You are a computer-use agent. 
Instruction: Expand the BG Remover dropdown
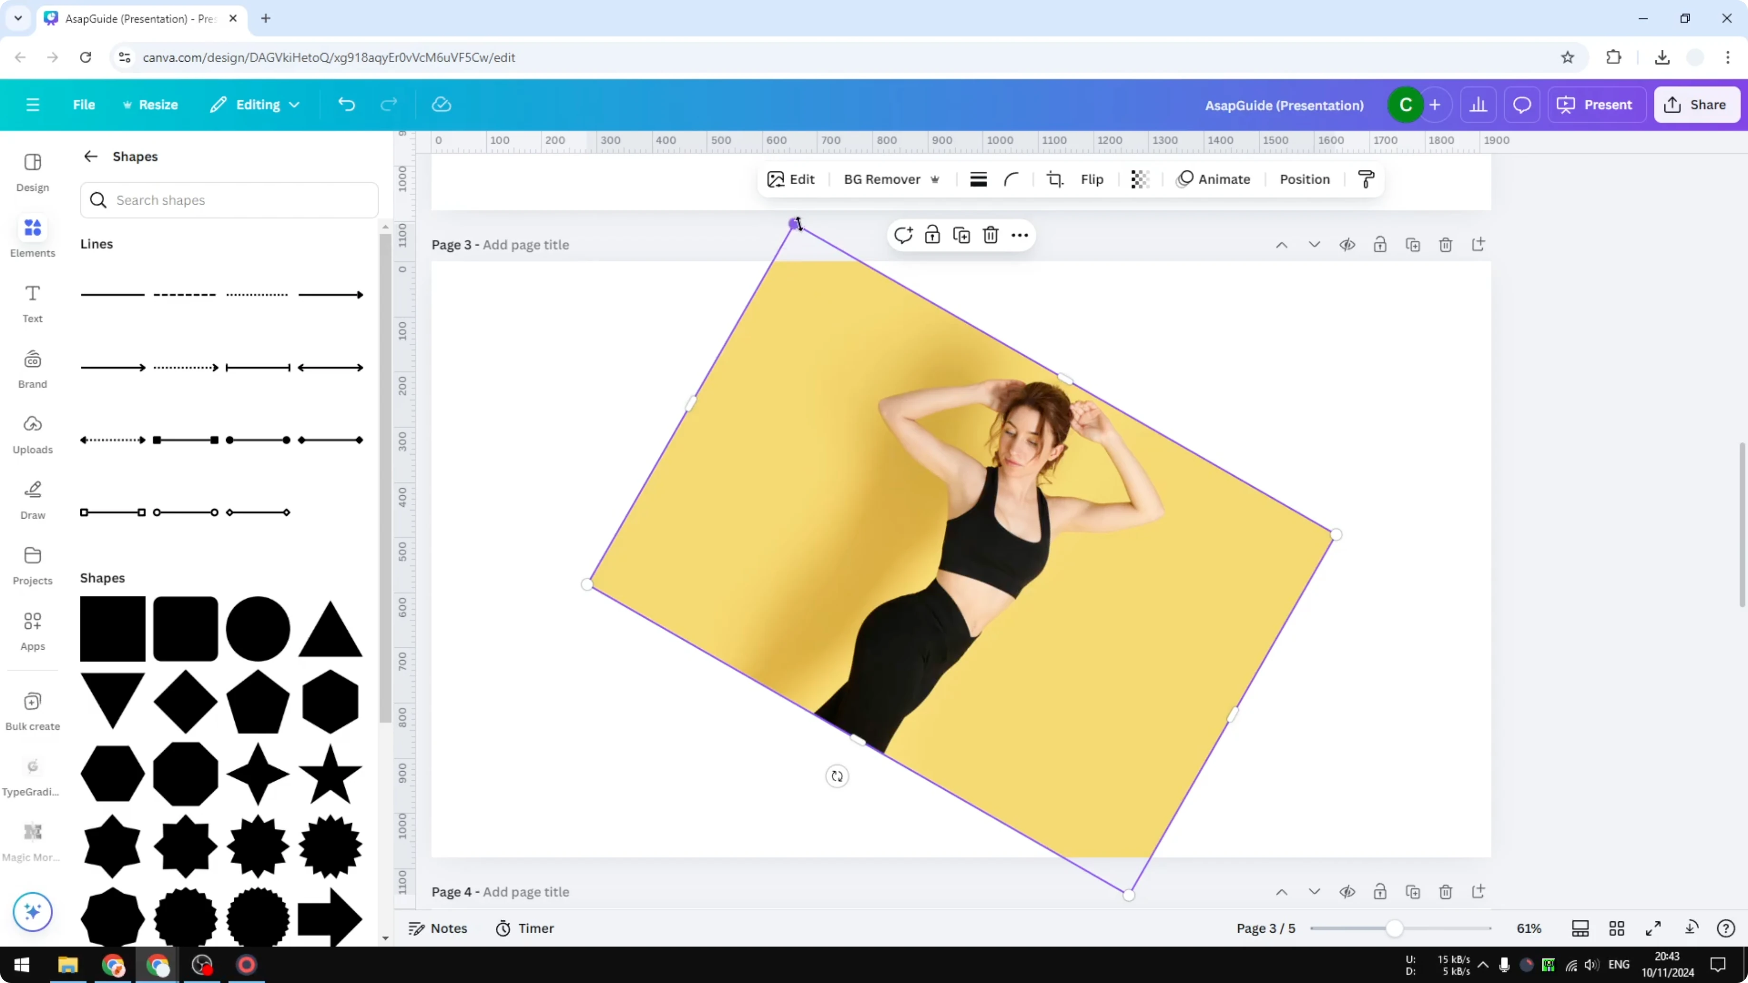click(x=935, y=179)
